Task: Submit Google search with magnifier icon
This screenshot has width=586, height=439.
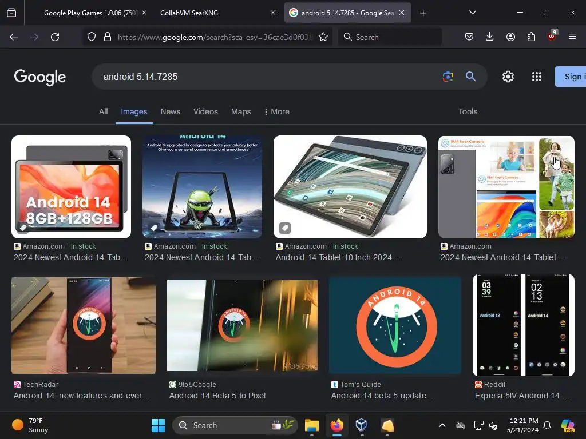Action: pyautogui.click(x=470, y=77)
